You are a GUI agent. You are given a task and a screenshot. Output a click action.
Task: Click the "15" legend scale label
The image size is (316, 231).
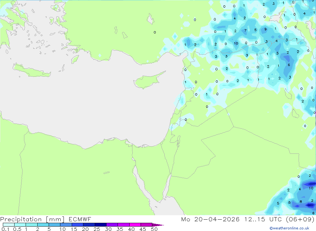pyautogui.click(x=74, y=229)
